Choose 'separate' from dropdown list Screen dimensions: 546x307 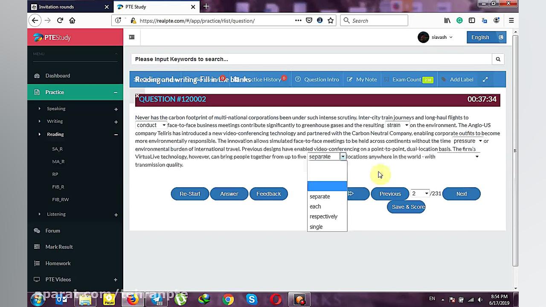coord(327,197)
